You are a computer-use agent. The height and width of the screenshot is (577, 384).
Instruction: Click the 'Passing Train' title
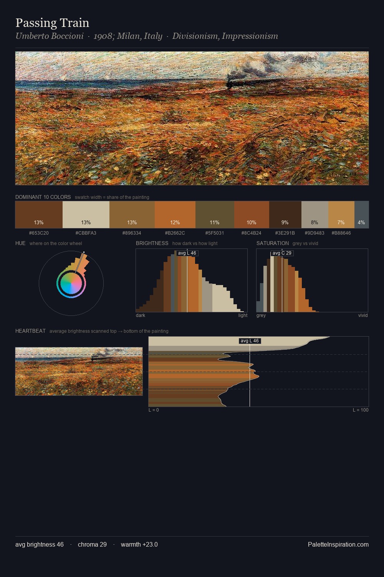pyautogui.click(x=52, y=23)
